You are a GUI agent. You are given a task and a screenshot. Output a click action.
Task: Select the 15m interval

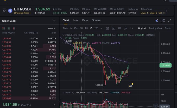coord(76,28)
